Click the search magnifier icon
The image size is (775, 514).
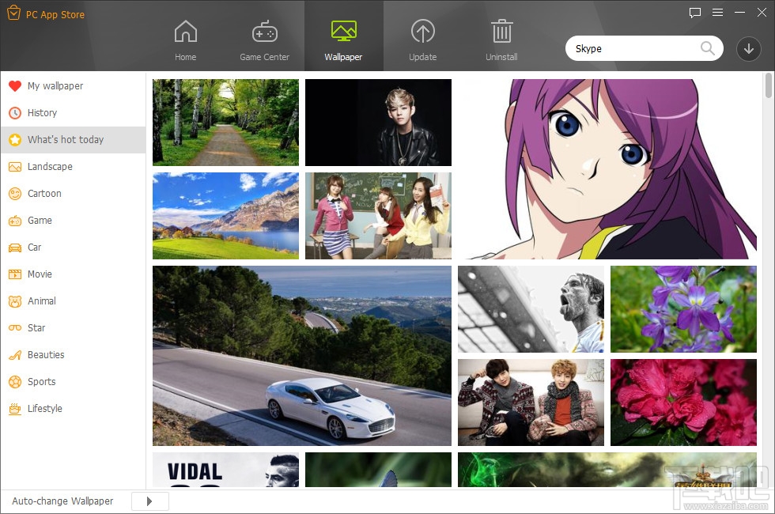click(707, 48)
